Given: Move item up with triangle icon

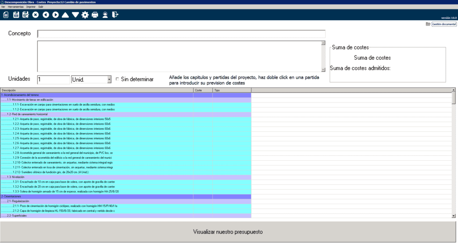Looking at the screenshot, I should click(x=65, y=15).
